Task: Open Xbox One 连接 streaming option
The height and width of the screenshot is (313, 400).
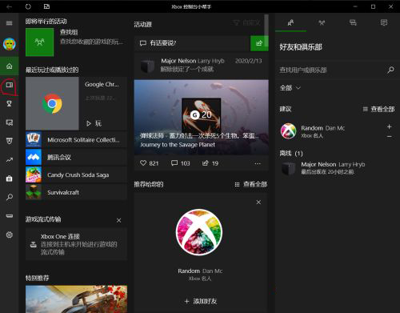Action: [x=76, y=244]
